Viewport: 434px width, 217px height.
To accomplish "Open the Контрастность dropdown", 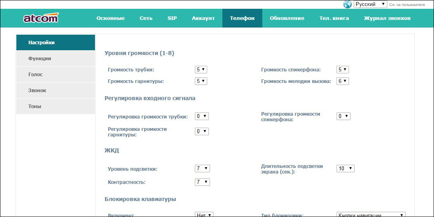I will click(x=202, y=182).
